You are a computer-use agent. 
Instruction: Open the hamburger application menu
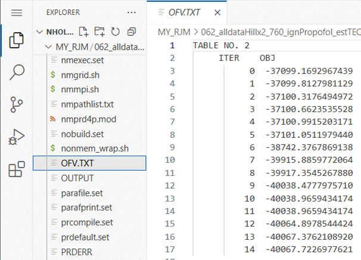(x=17, y=13)
